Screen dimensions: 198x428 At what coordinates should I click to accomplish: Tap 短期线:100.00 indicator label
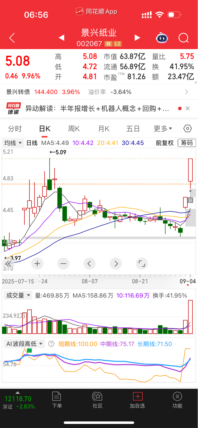pos(78,344)
